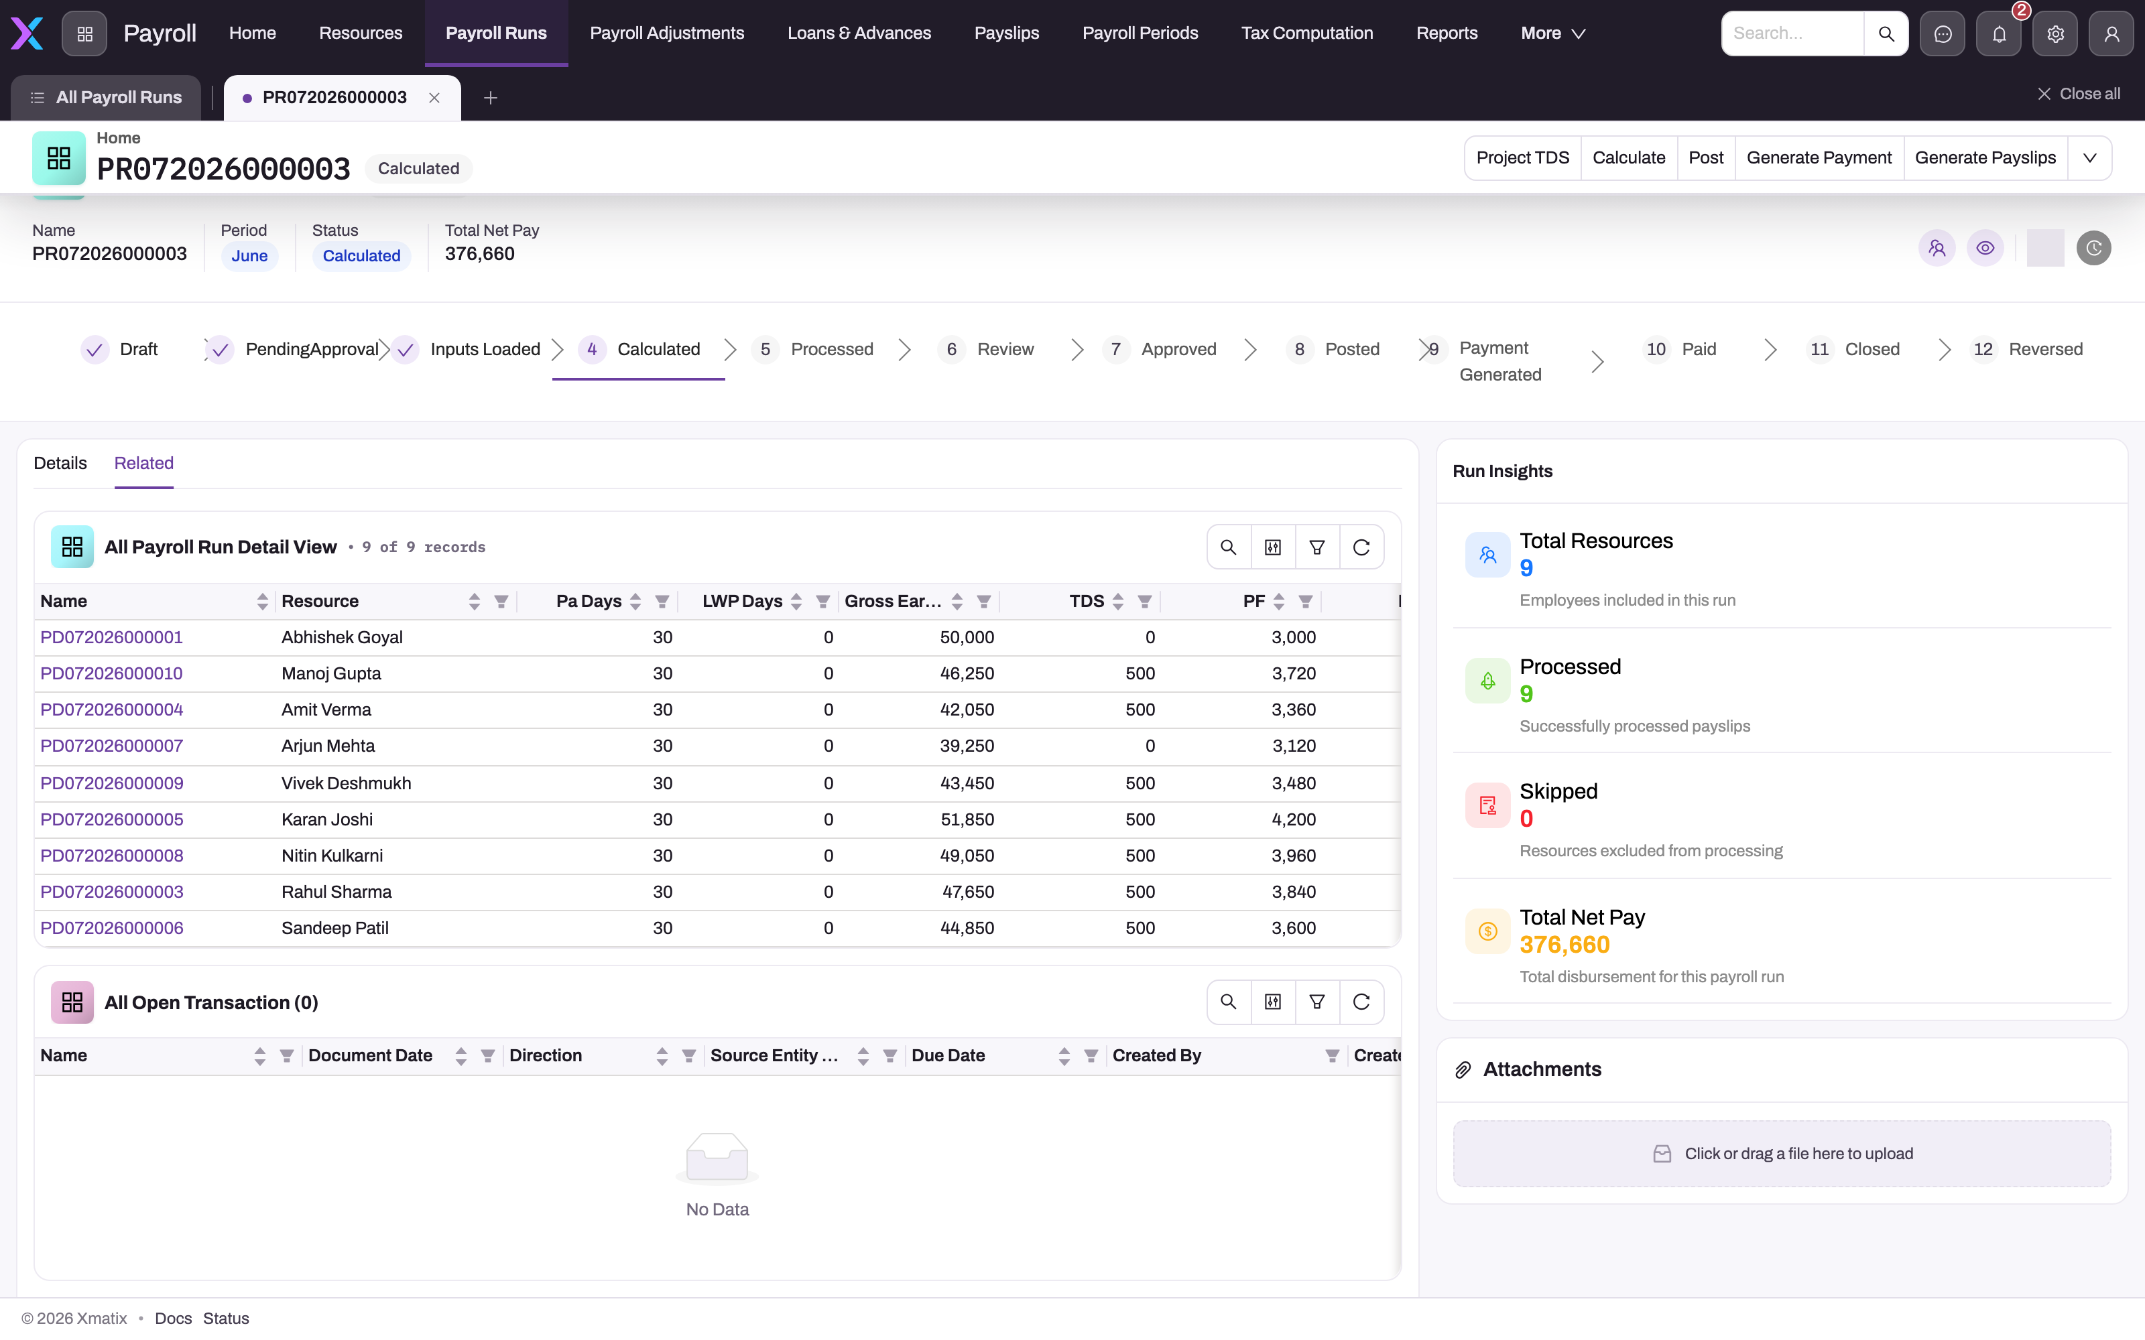Sort Document Date column in Open Transaction
This screenshot has height=1340, width=2145.
click(461, 1055)
